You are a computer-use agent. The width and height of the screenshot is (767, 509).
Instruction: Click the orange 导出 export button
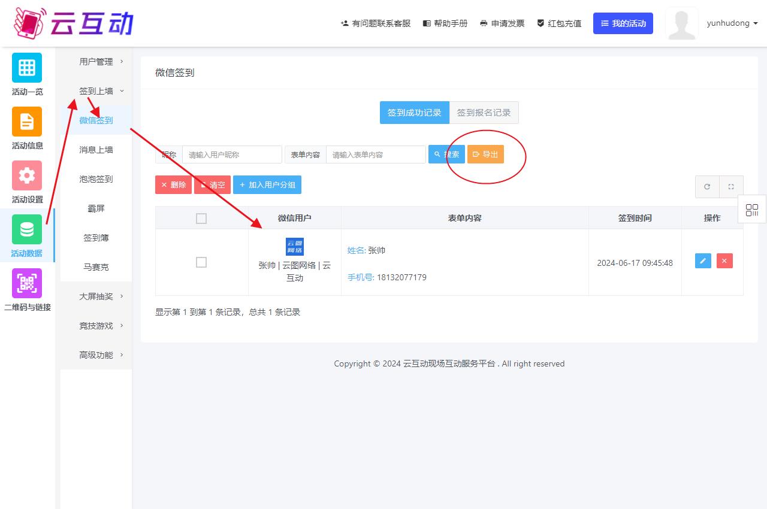coord(485,154)
